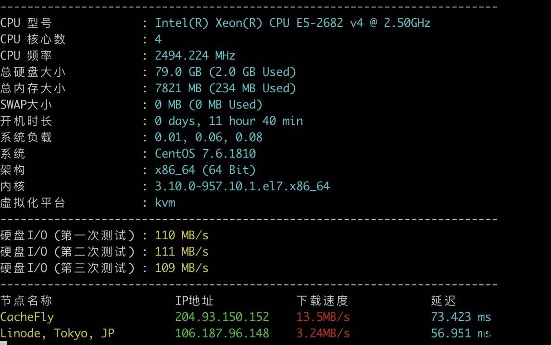Click architecture value x86_64 (64 Bit)
Screen dimensions: 551x345
(x=205, y=170)
